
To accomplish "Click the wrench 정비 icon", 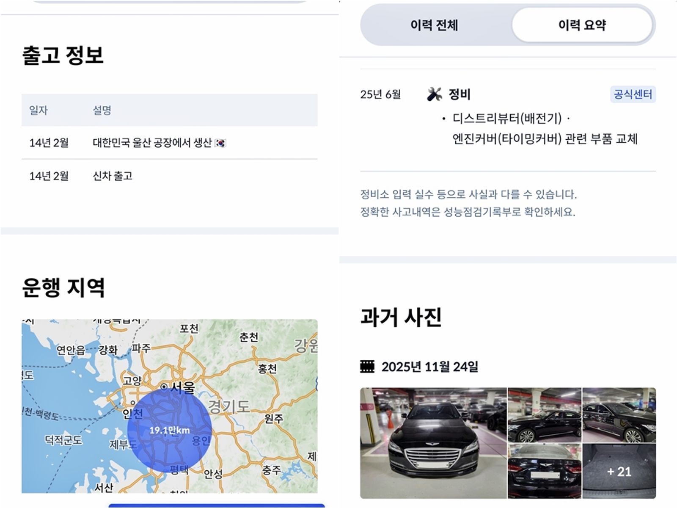I will [434, 94].
